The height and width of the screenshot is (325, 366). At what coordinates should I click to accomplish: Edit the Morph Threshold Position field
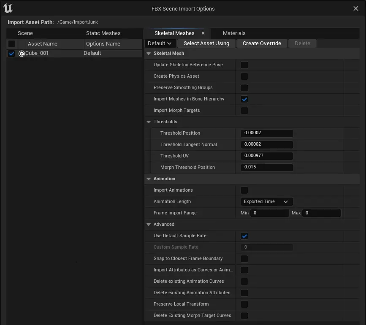(x=266, y=167)
